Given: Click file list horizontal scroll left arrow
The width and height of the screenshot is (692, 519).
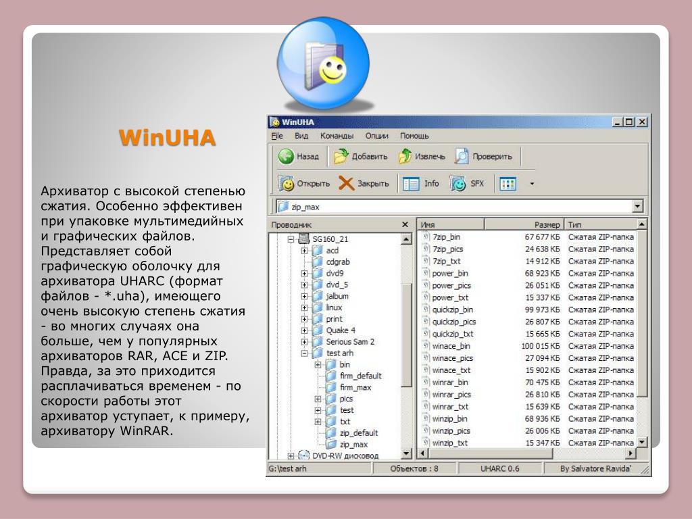Looking at the screenshot, I should (x=423, y=453).
